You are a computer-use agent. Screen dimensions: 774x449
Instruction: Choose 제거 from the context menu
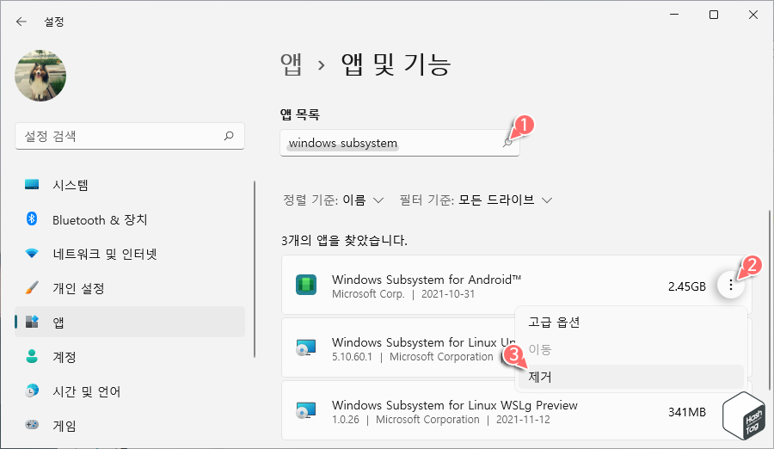[630, 377]
